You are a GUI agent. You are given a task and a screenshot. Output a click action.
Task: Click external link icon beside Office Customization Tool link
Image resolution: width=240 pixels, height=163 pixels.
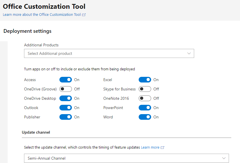84,15
